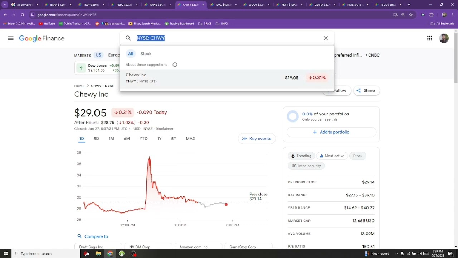Click the info icon beside About these suggestions
Viewport: 458px width, 258px height.
(175, 64)
